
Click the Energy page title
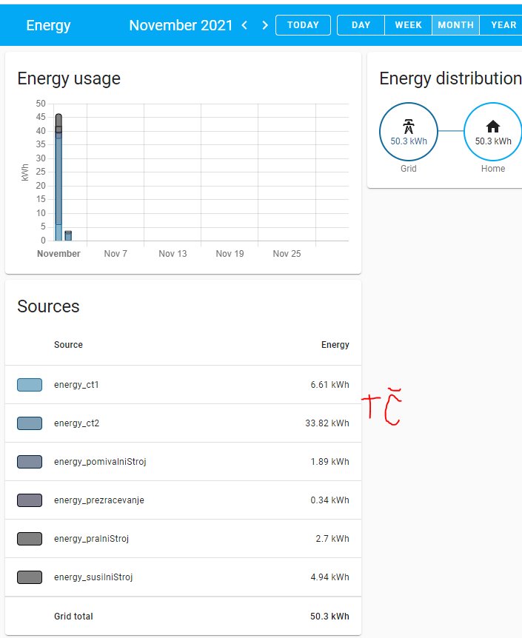(48, 25)
